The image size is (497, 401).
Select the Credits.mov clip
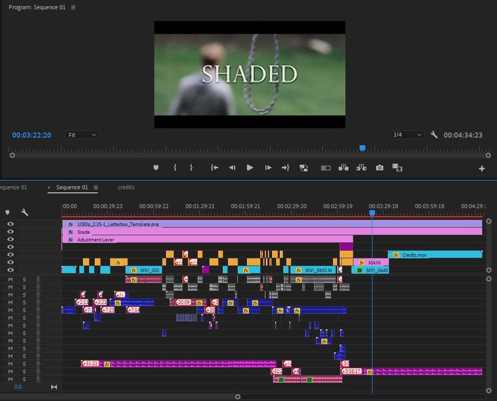[x=435, y=255]
